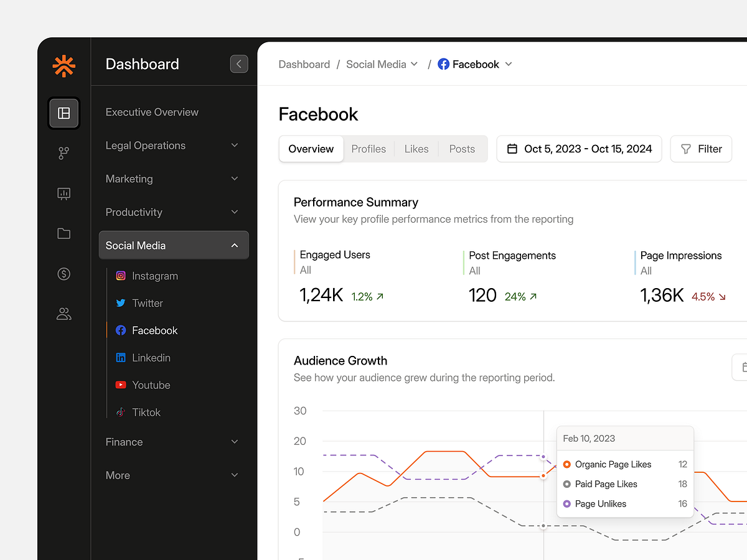Expand the Marketing section in the sidebar
The width and height of the screenshot is (747, 560).
[172, 179]
